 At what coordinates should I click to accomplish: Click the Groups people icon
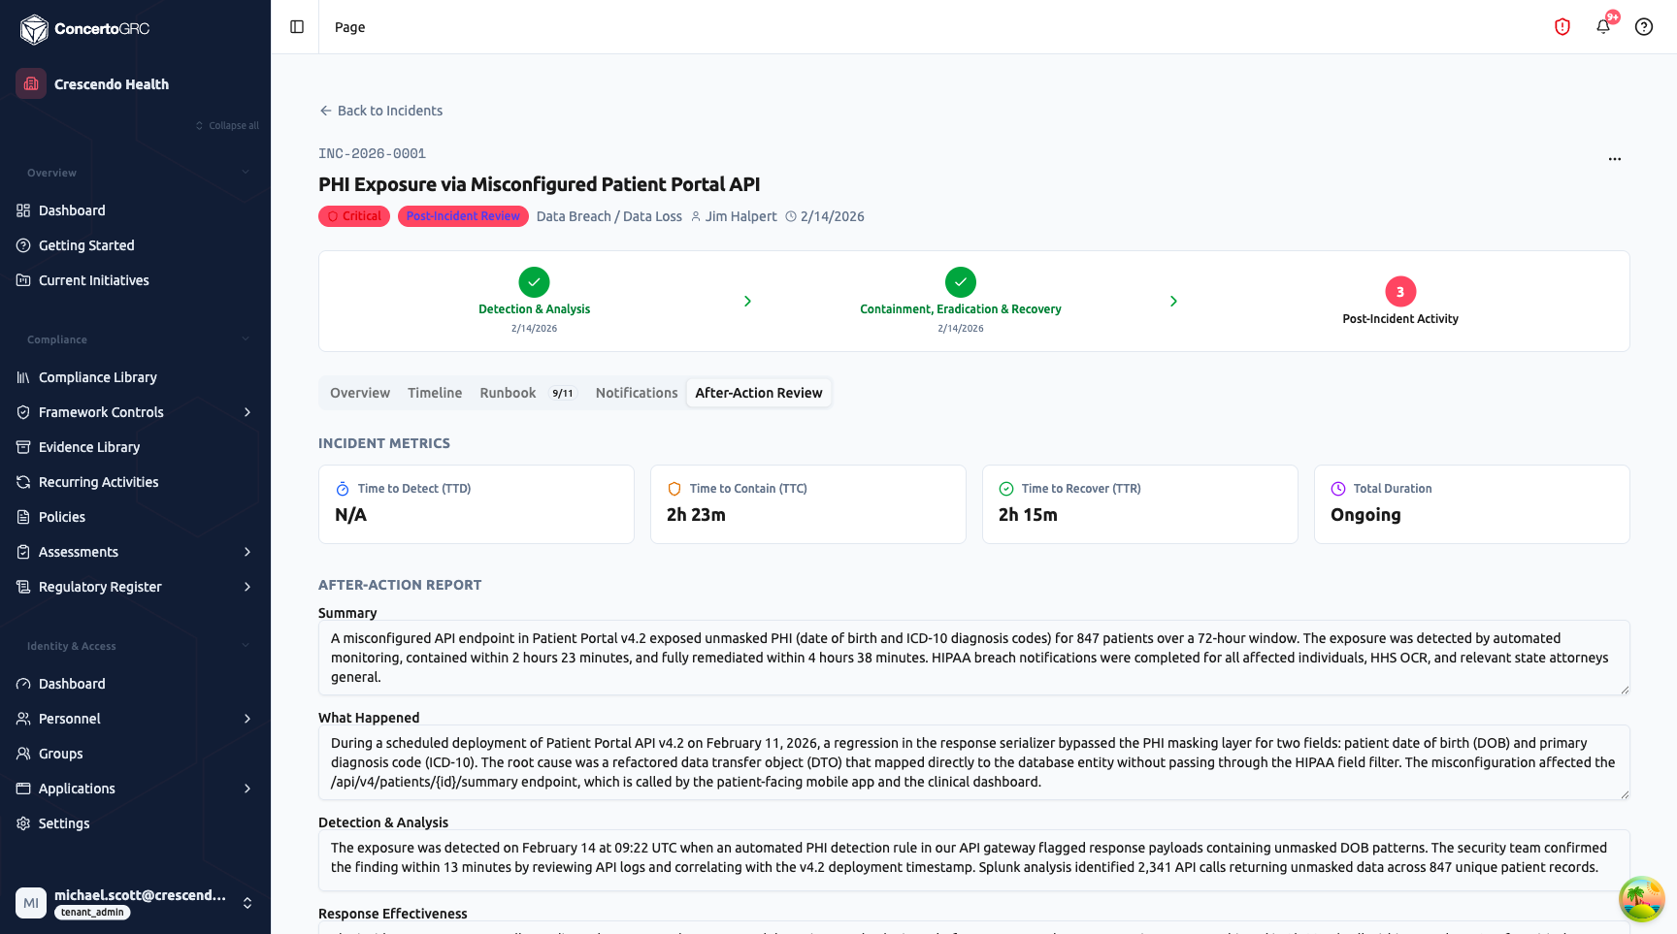click(x=23, y=754)
